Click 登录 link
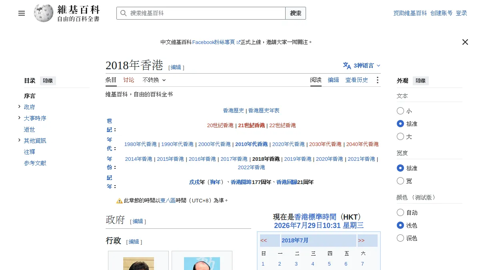The image size is (480, 270). click(462, 13)
